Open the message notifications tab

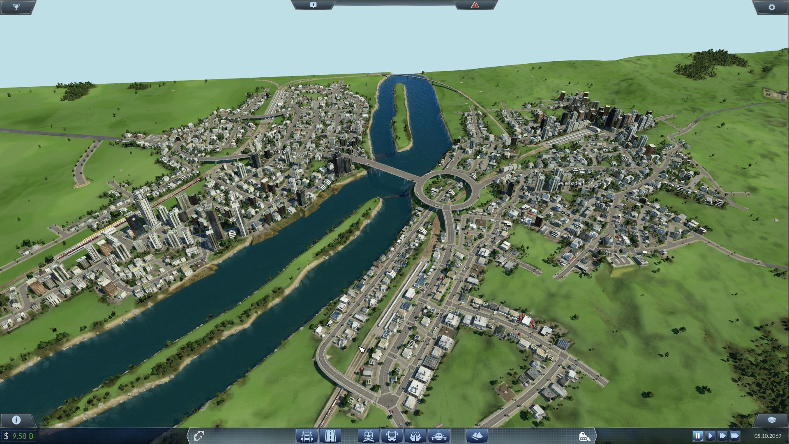(313, 5)
